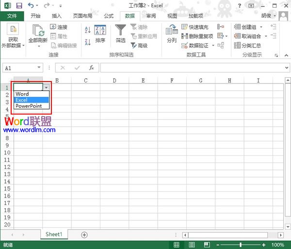Screen dimensions: 291x249
Task: Open the cell A1 validation dropdown arrow
Action: coord(46,87)
